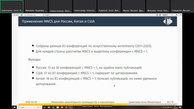Image resolution: width=194 pixels, height=109 pixels.
Task: Switch to Adobe Acrobat taskbar icon
Action: point(71,107)
